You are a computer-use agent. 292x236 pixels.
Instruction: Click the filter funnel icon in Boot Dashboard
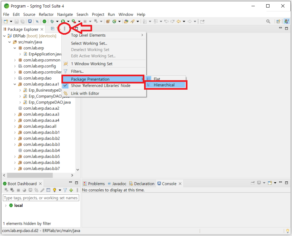coord(65,190)
